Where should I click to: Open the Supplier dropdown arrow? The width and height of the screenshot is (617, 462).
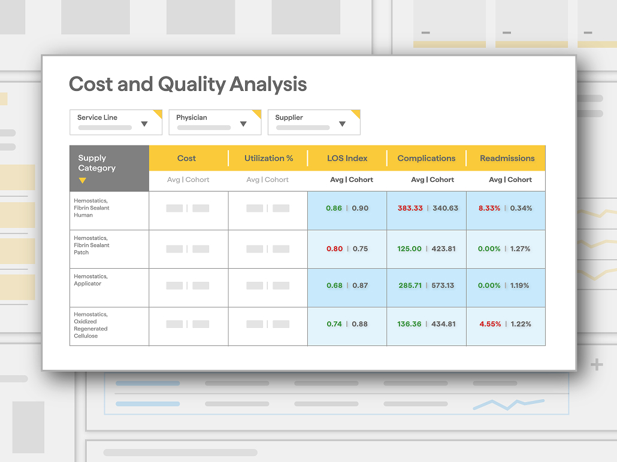coord(342,124)
